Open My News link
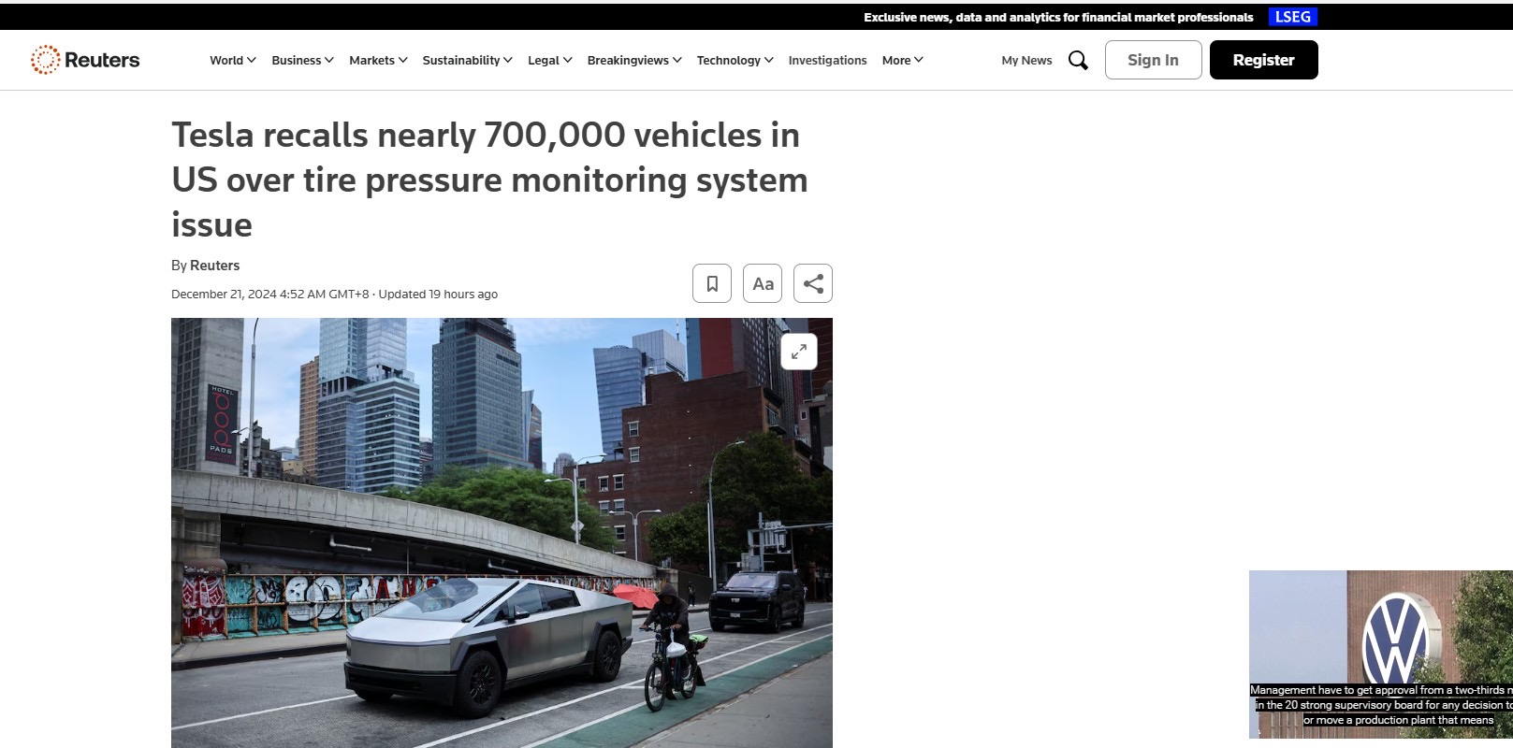This screenshot has height=748, width=1513. 1026,60
